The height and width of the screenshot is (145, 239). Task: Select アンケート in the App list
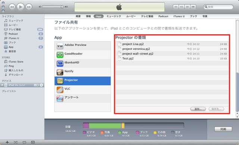(x=83, y=99)
